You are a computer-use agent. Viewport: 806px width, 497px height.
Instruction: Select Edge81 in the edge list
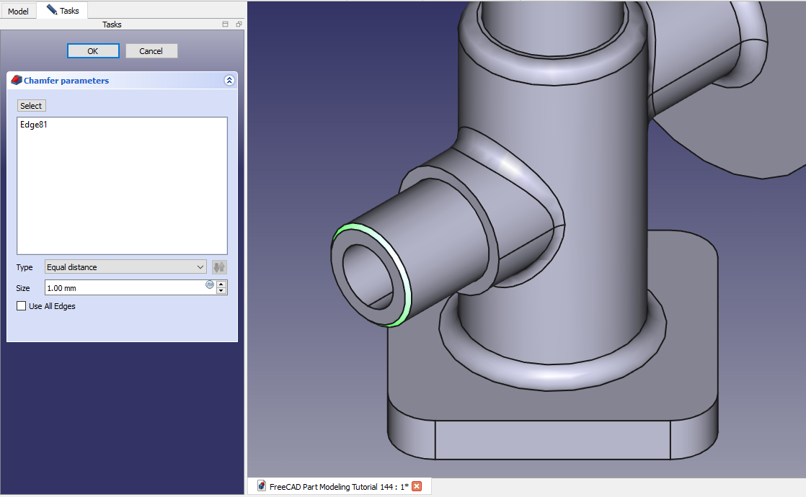click(35, 125)
